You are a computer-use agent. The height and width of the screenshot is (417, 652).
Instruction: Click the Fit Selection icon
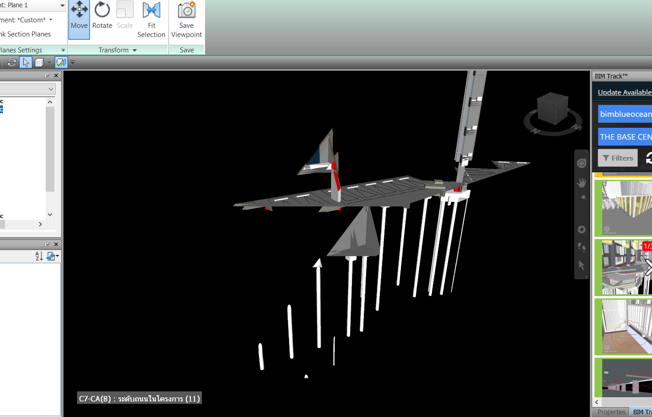(151, 18)
